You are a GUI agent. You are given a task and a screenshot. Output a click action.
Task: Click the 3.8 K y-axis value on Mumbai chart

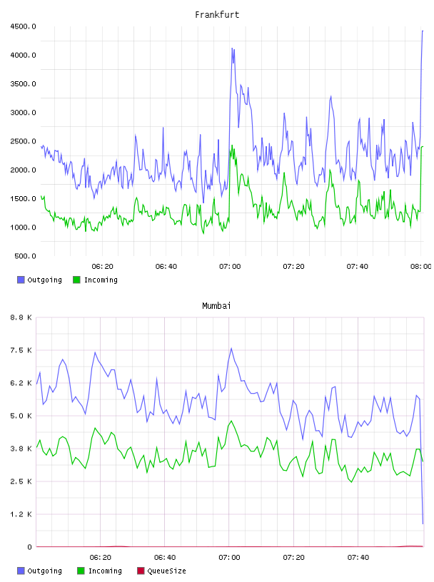pyautogui.click(x=21, y=449)
